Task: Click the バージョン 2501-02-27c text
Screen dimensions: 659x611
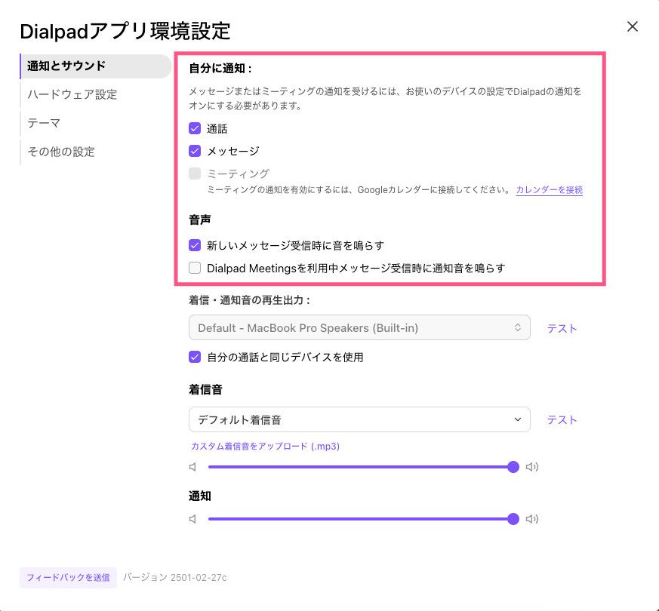Action: click(175, 578)
